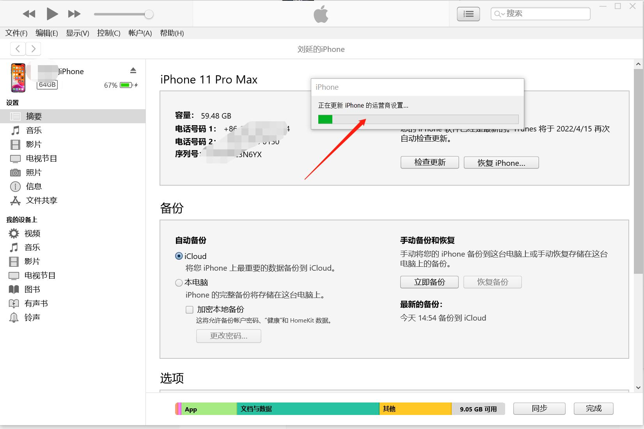Click the 检查更新 button

(429, 162)
